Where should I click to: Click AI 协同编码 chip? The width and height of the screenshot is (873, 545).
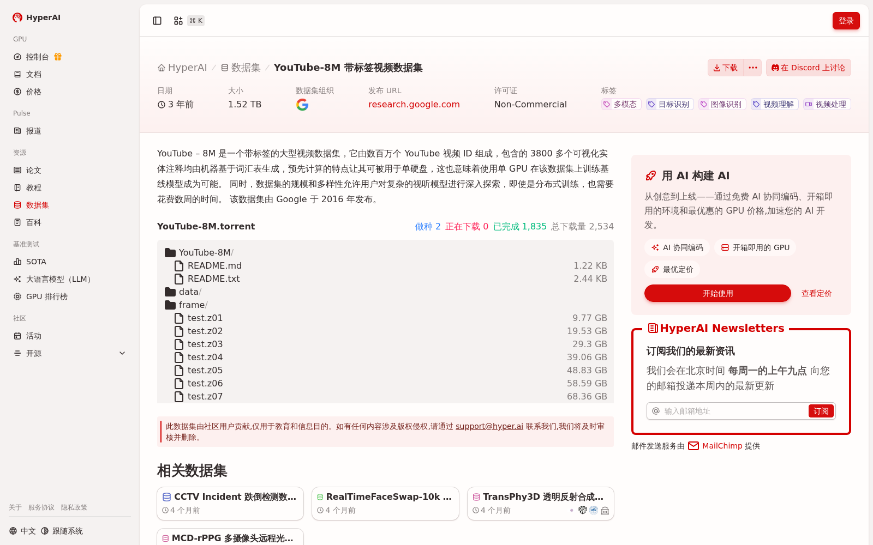click(x=677, y=247)
